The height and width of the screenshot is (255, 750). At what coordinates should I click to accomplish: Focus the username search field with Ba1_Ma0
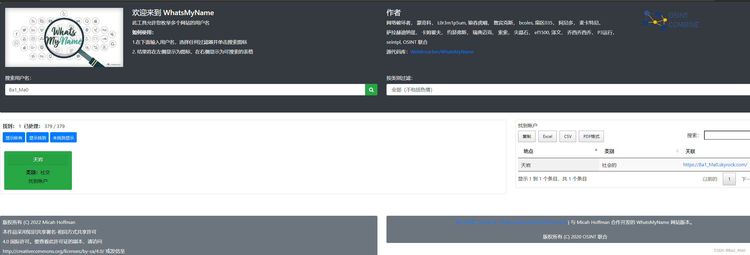(185, 90)
